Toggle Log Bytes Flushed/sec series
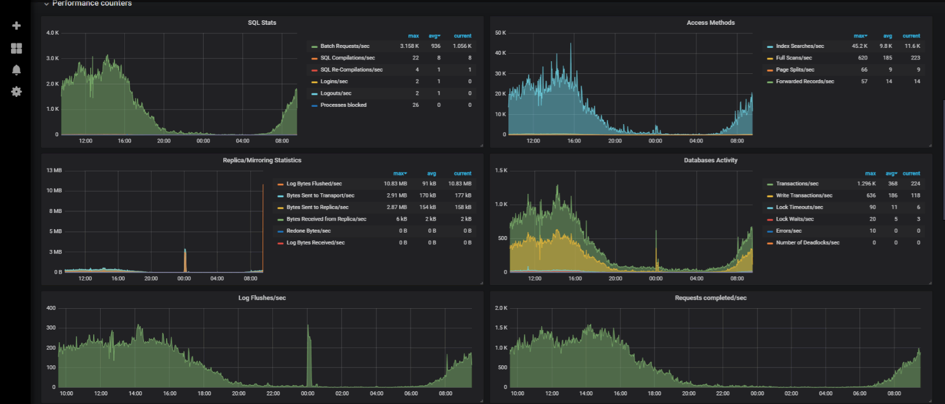 pyautogui.click(x=314, y=184)
